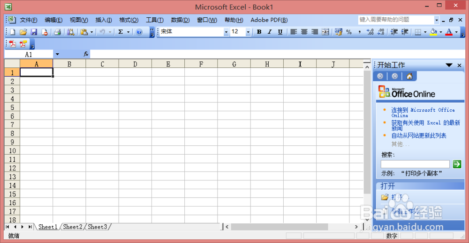This screenshot has width=469, height=243.
Task: Apply comma thousands separator style
Action: pos(360,32)
